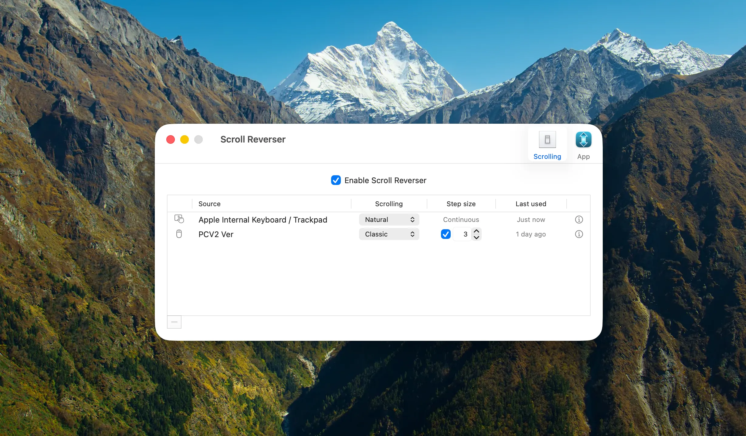
Task: Click the trackpad device icon
Action: coord(179,219)
